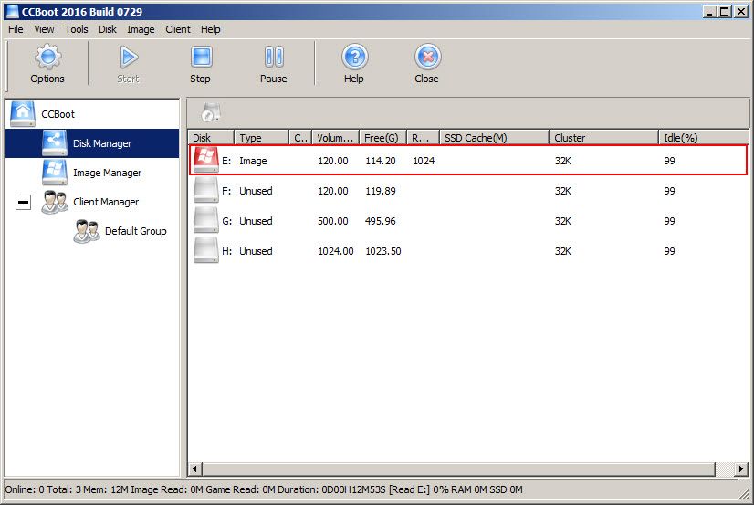This screenshot has width=754, height=505.
Task: Sort by the Volum... column header
Action: point(336,138)
